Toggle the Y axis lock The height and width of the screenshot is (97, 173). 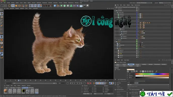[x=34, y=6]
